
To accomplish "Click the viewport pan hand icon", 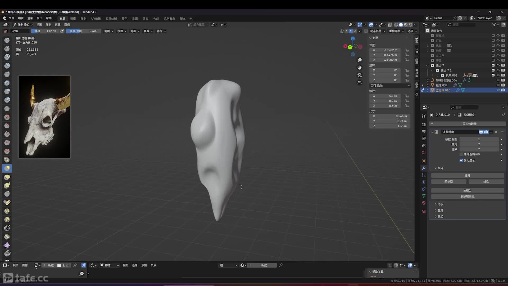I will [x=360, y=68].
